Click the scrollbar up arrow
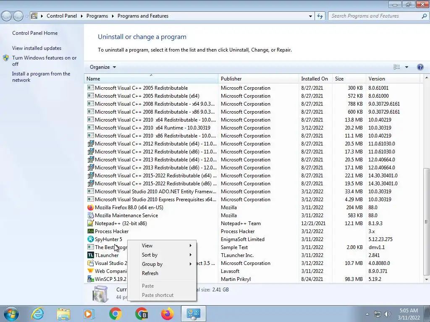The width and height of the screenshot is (430, 322). tap(427, 78)
